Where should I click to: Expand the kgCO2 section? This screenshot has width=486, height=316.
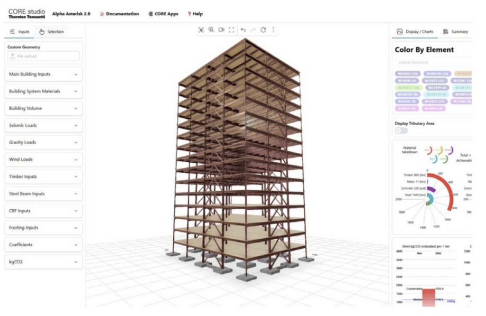coord(43,262)
